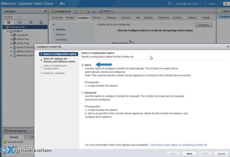Viewport: 230px width, 157px height.
Task: Click the Recent Objects clock icon
Action: tap(6, 131)
